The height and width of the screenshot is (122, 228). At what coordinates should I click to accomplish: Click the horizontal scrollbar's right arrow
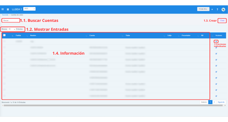pyautogui.click(x=225, y=105)
